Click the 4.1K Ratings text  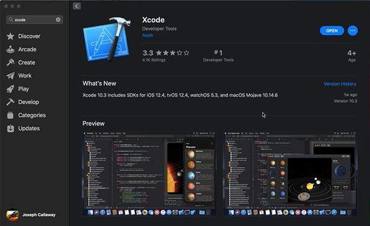[154, 60]
